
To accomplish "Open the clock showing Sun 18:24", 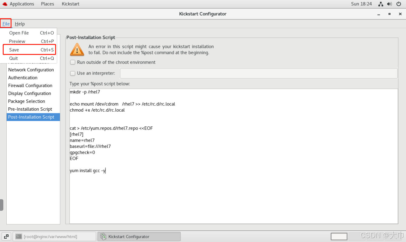I will click(361, 4).
